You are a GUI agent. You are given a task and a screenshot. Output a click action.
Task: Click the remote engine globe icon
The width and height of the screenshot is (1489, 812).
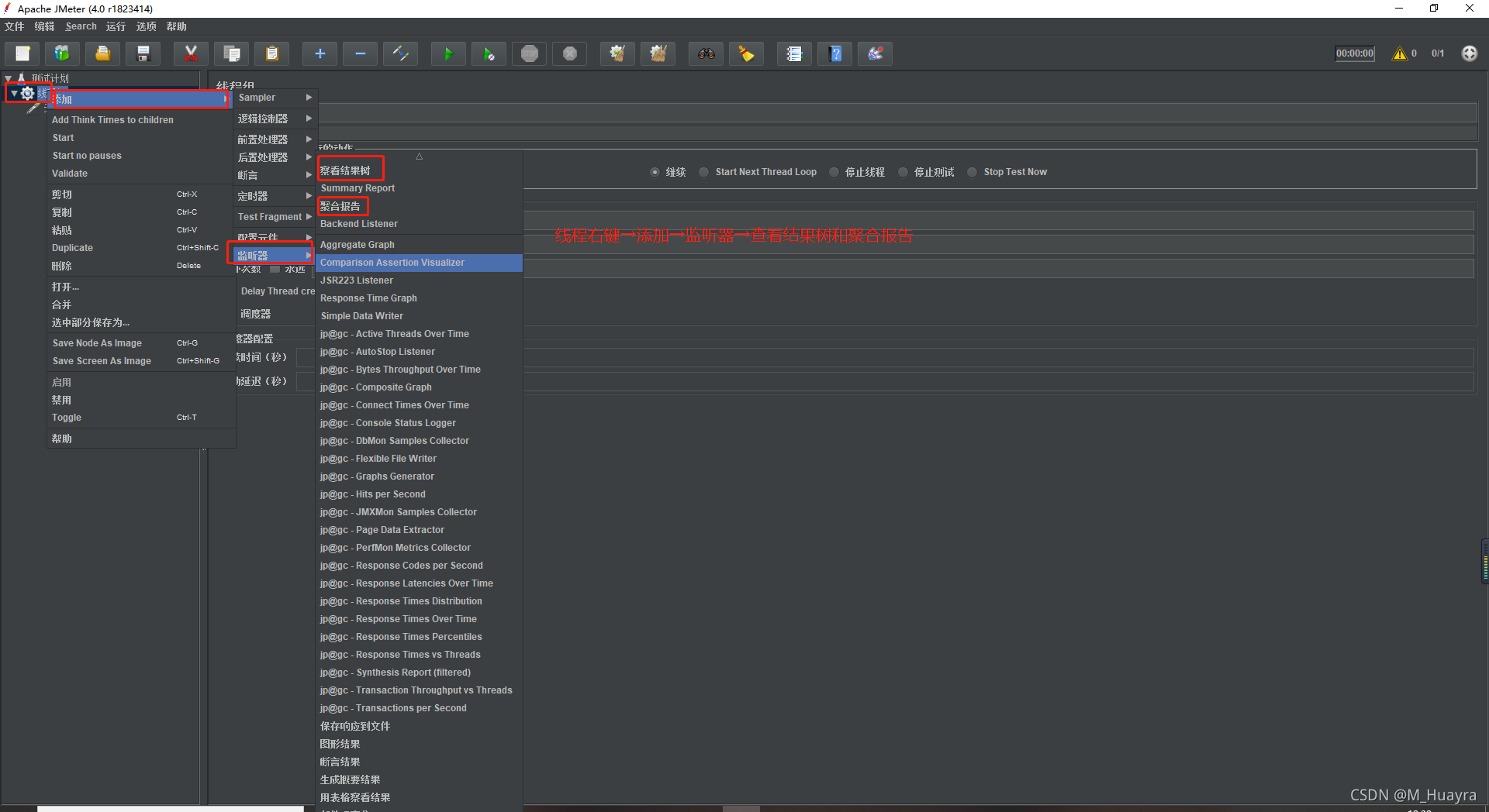pyautogui.click(x=1469, y=53)
